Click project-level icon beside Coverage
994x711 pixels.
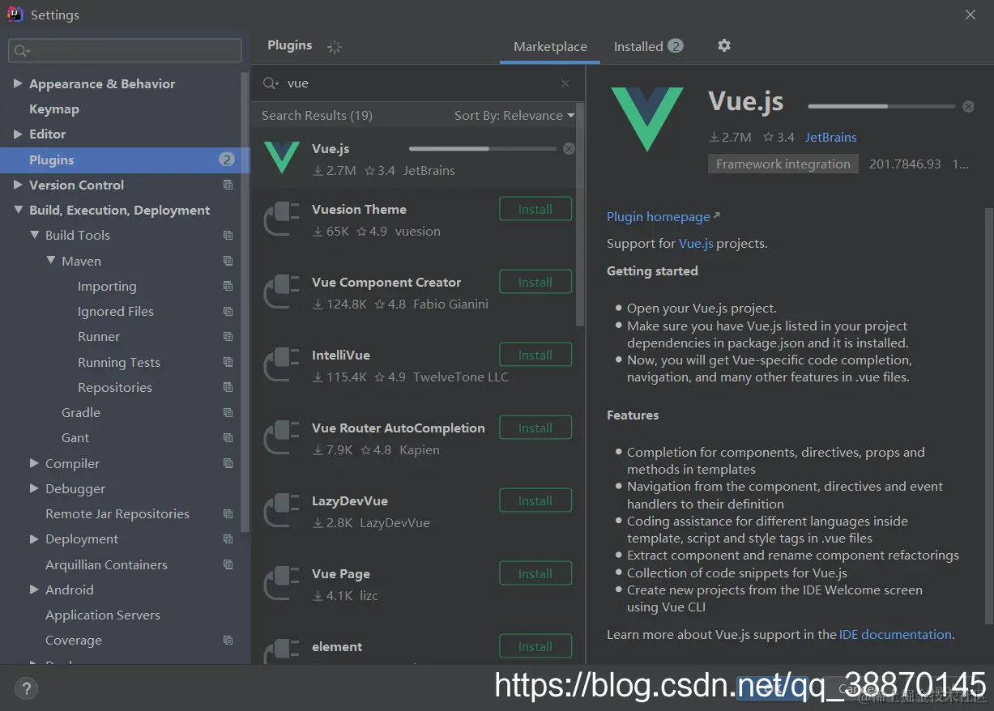pos(228,640)
